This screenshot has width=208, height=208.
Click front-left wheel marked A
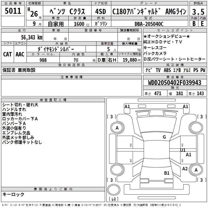pos(117,128)
